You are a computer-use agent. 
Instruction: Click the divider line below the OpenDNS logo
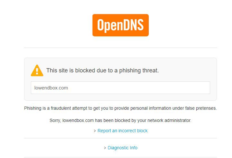[120, 48]
